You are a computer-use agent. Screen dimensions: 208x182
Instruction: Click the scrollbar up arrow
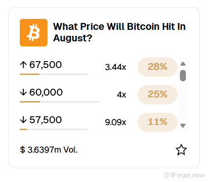[183, 64]
